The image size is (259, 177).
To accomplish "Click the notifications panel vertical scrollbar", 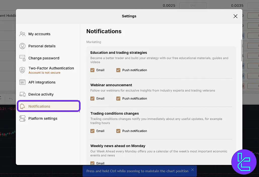I will pyautogui.click(x=242, y=50).
